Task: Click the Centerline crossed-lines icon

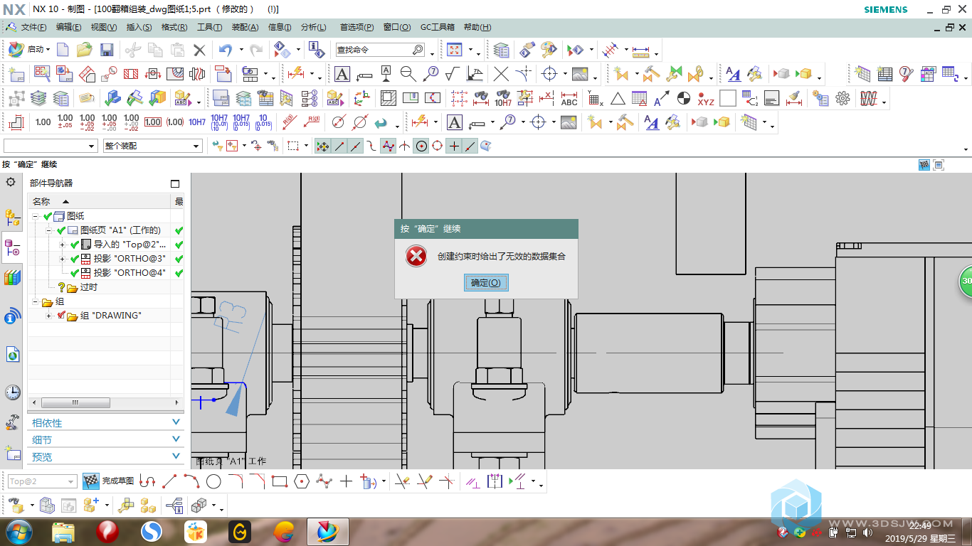Action: pos(502,74)
